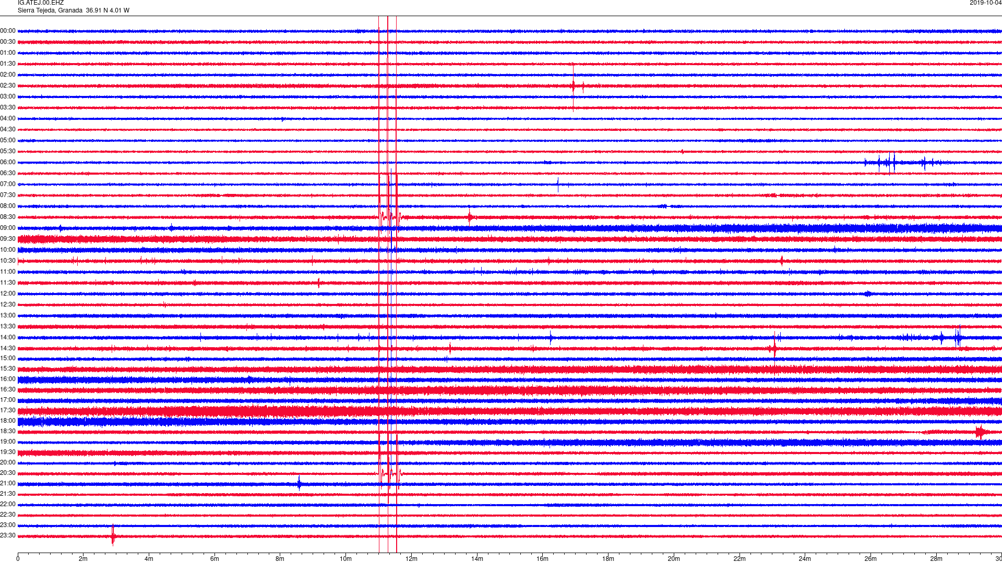Select the 14:30 time row label
Image resolution: width=1002 pixels, height=563 pixels.
coord(8,348)
